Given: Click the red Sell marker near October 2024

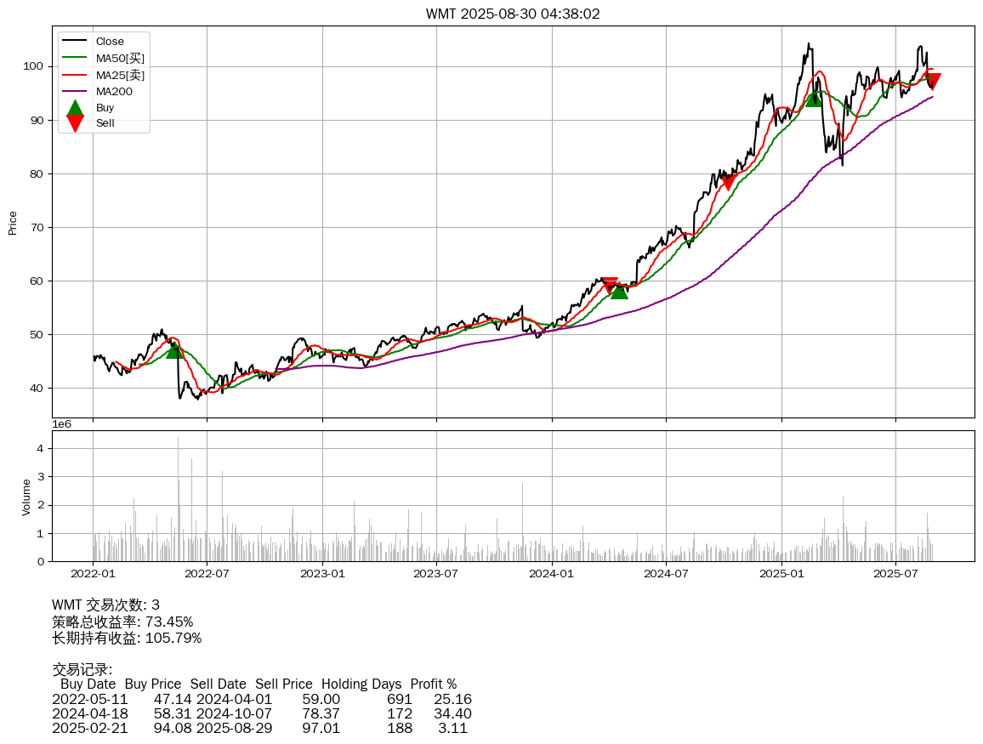Looking at the screenshot, I should pos(727,182).
